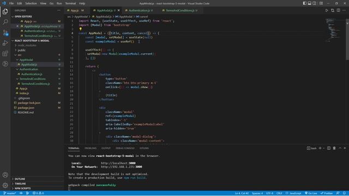Open Explorer views and more actions ellipsis

coord(59,10)
